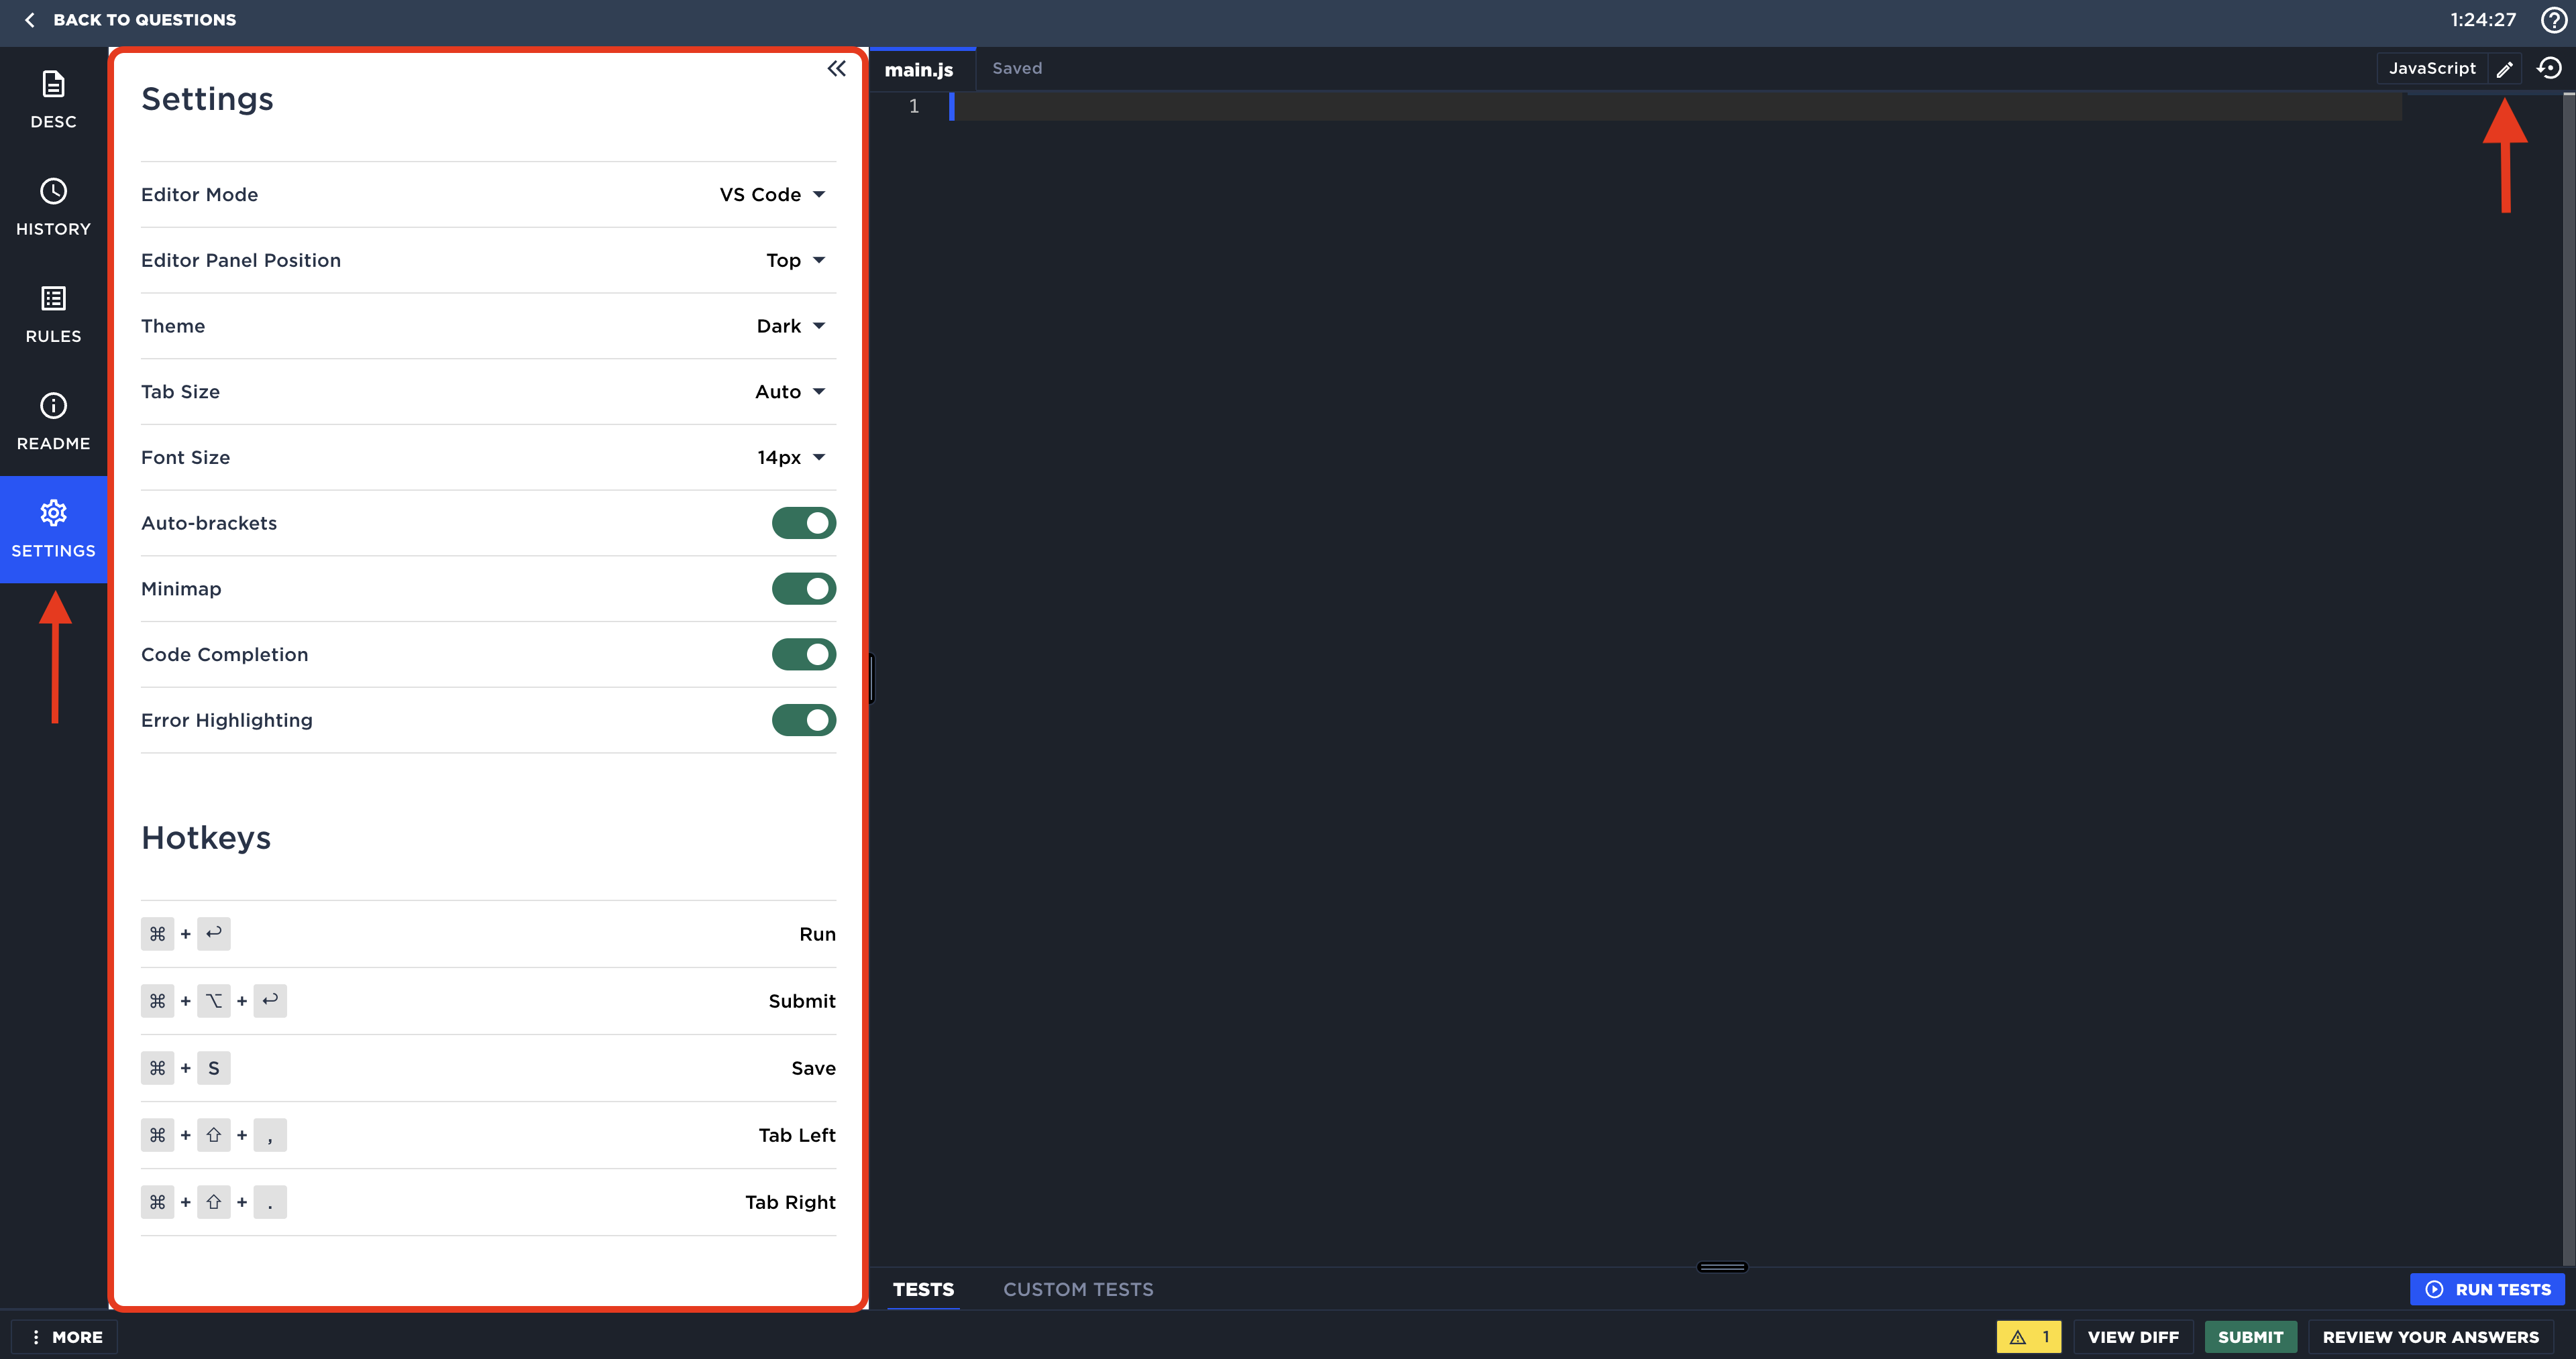Image resolution: width=2576 pixels, height=1359 pixels.
Task: Open the DESC sidebar panel
Action: click(x=53, y=99)
